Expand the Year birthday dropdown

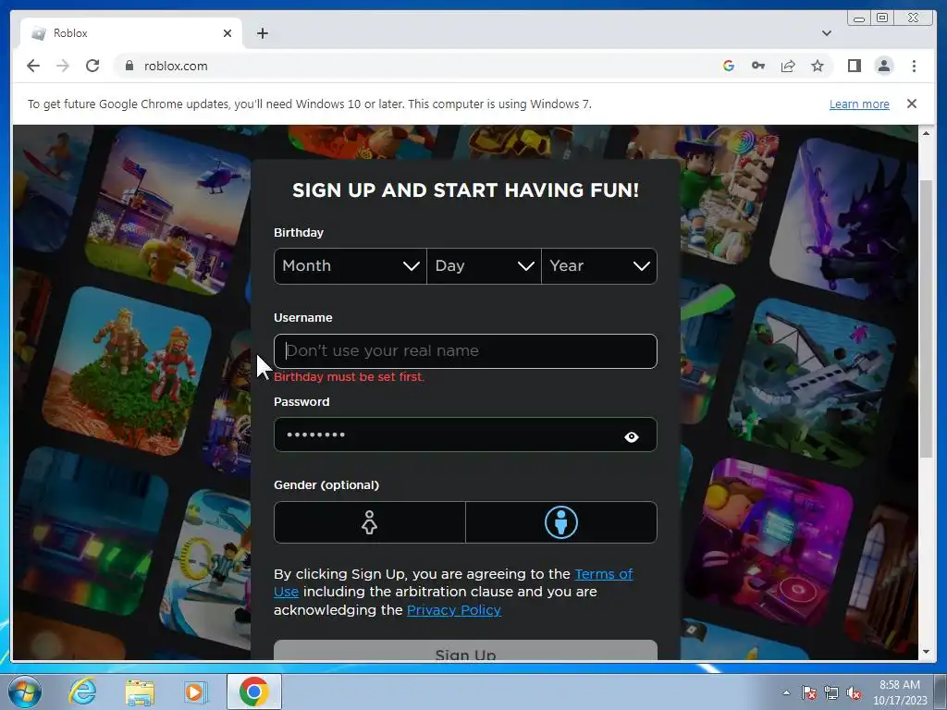click(x=599, y=266)
